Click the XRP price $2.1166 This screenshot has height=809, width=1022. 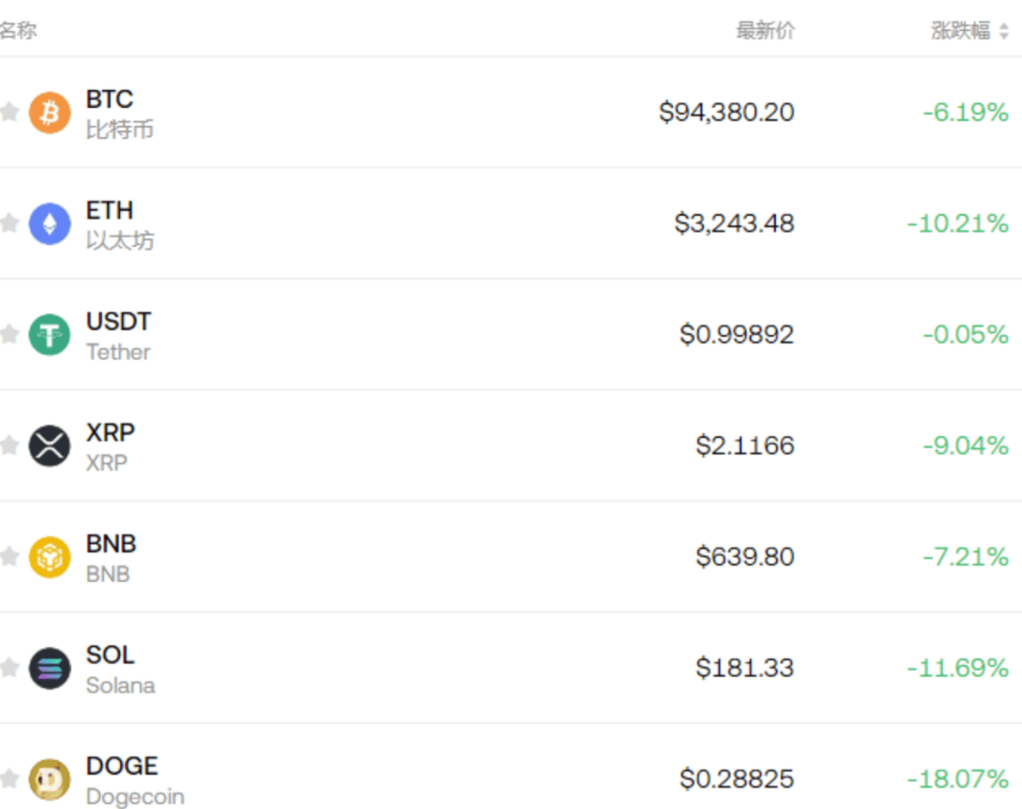click(x=745, y=446)
